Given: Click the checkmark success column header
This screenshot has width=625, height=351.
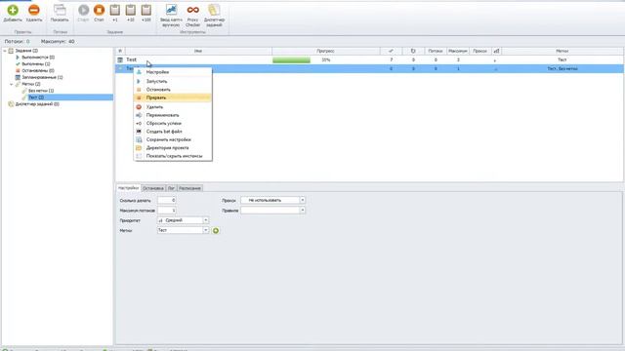Looking at the screenshot, I should 391,51.
